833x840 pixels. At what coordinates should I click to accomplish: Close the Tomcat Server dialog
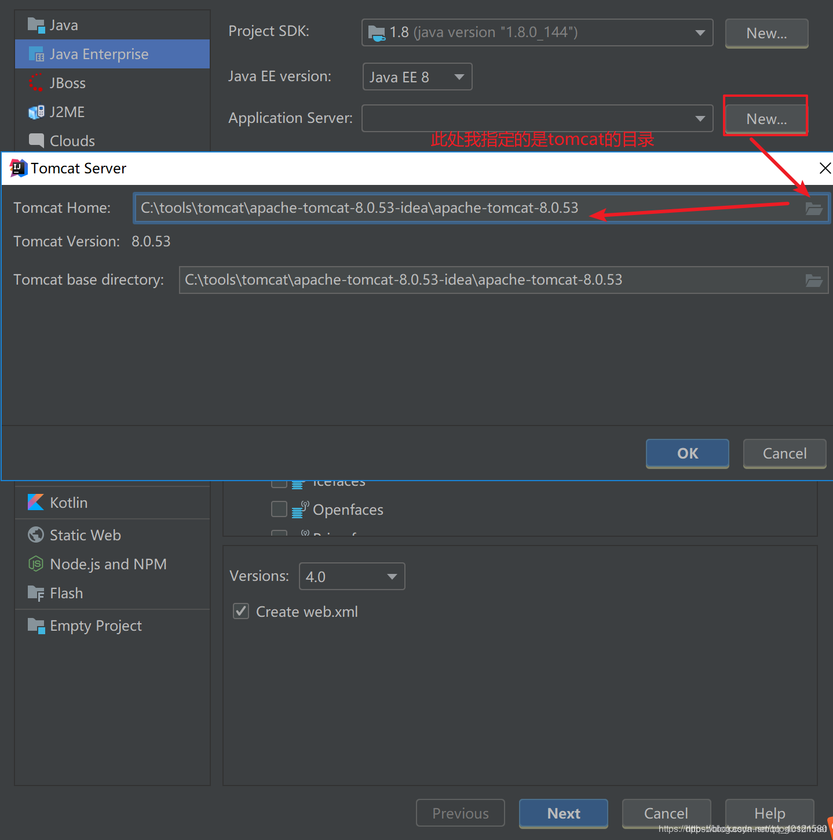point(825,168)
